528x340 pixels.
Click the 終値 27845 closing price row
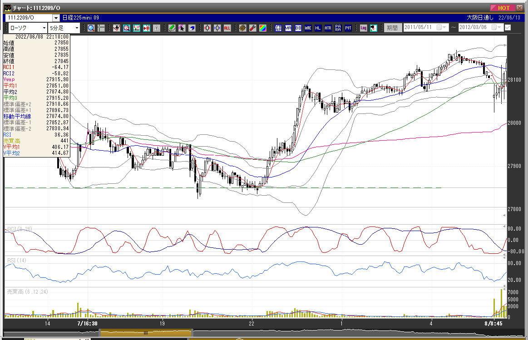[x=36, y=61]
